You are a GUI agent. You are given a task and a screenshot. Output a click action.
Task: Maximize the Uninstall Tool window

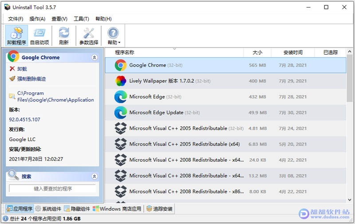click(326, 7)
